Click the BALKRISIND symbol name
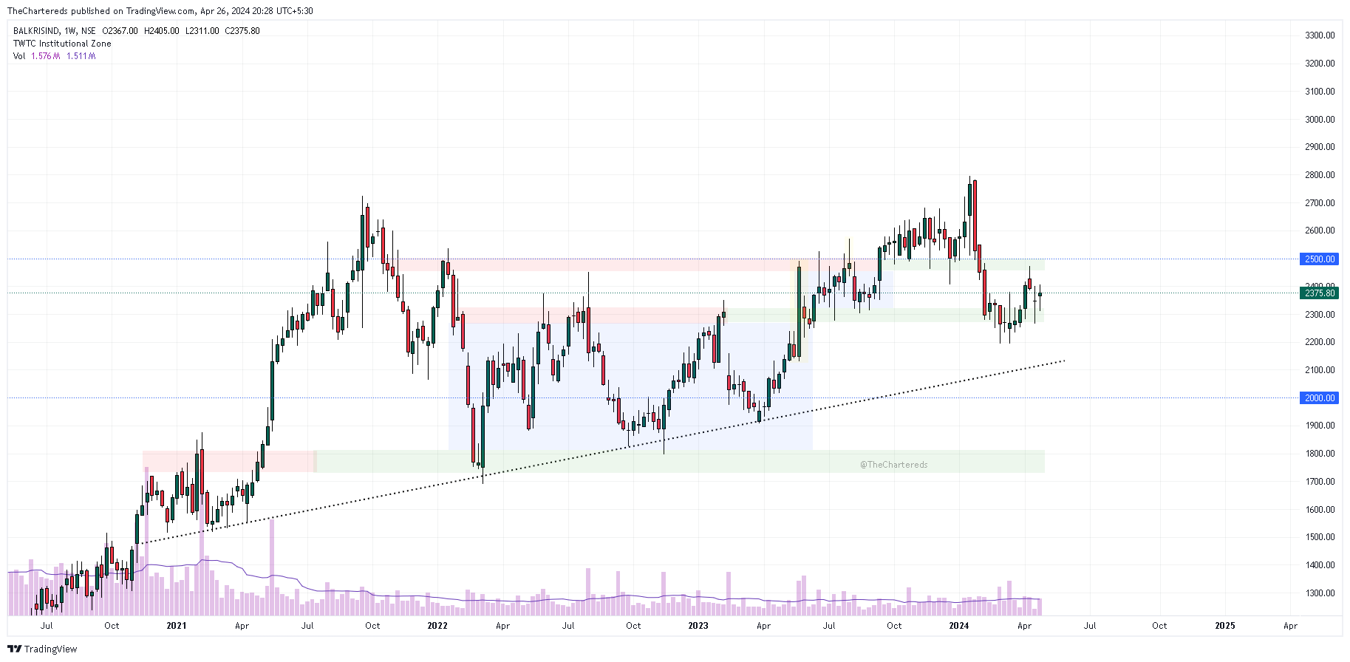Image resolution: width=1350 pixels, height=662 pixels. pos(36,31)
